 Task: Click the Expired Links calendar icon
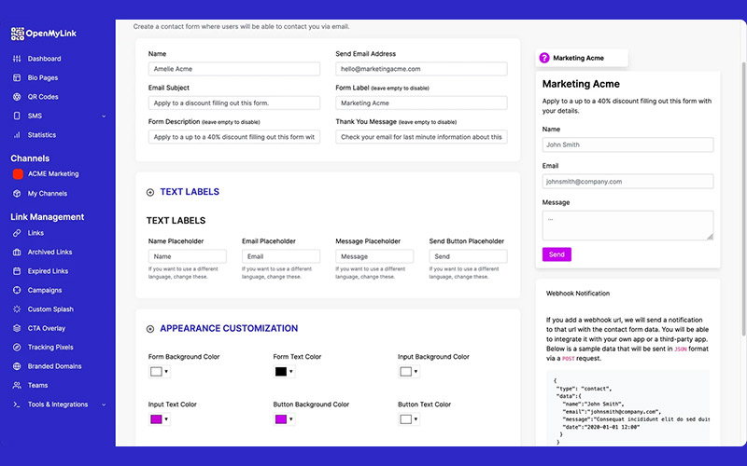pyautogui.click(x=17, y=271)
